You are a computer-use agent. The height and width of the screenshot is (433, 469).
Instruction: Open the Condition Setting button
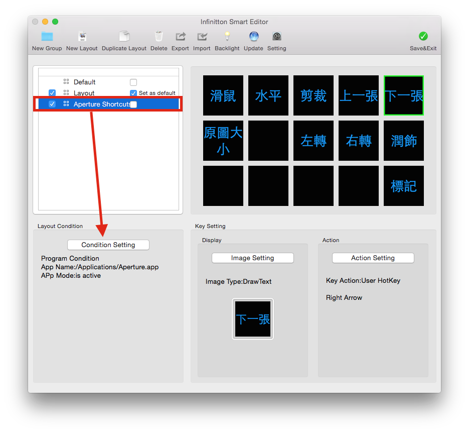click(x=108, y=245)
